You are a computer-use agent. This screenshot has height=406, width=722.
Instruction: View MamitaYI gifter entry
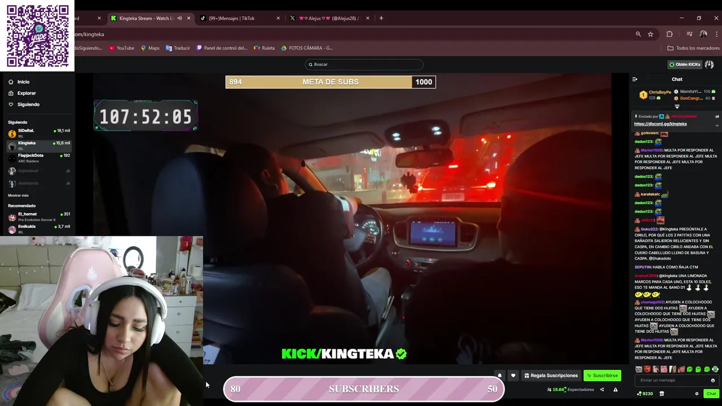pyautogui.click(x=694, y=91)
